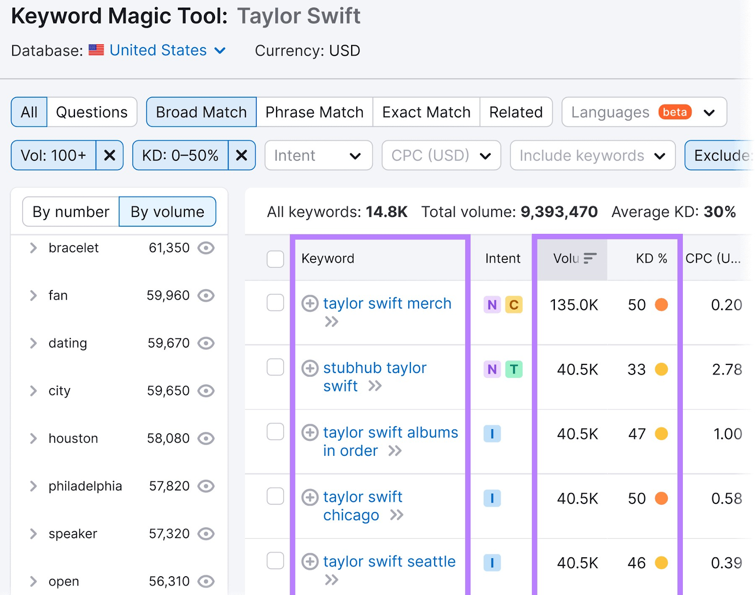Image resolution: width=755 pixels, height=595 pixels.
Task: Remove the KD: 0–50% filter
Action: pyautogui.click(x=242, y=156)
